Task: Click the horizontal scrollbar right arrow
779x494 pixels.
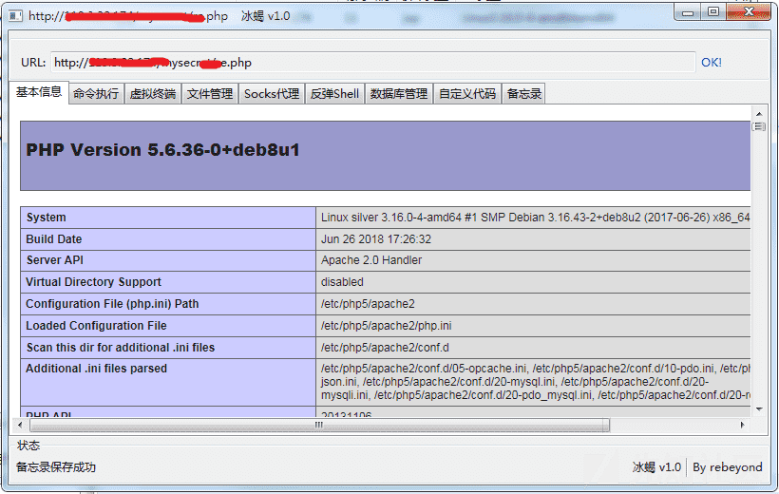Action: point(743,425)
